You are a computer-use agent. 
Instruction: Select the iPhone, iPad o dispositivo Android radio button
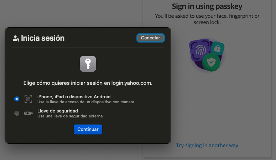17,99
